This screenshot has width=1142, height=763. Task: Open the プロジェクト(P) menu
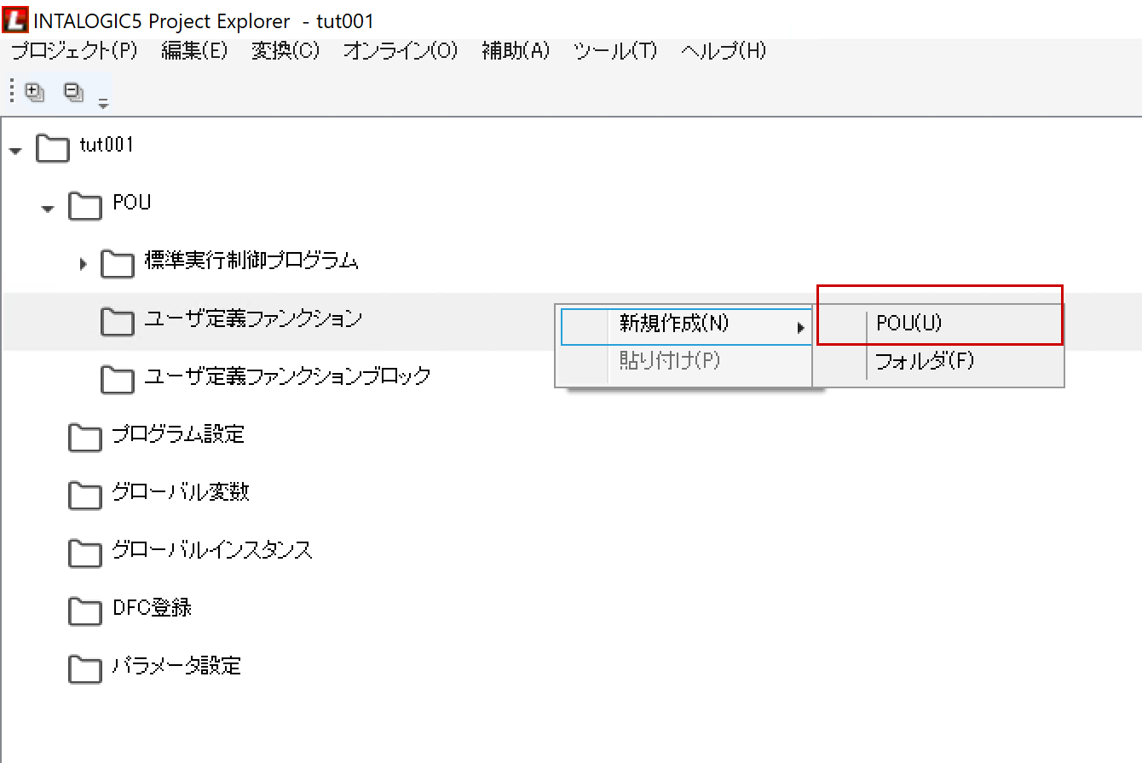[x=74, y=51]
